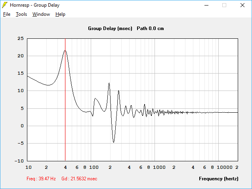Click the 25 y-axis label
Image resolution: width=252 pixels, height=189 pixels.
21,38
